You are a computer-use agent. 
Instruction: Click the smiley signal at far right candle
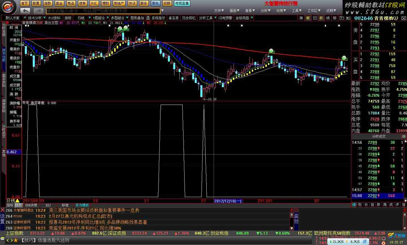(344, 58)
